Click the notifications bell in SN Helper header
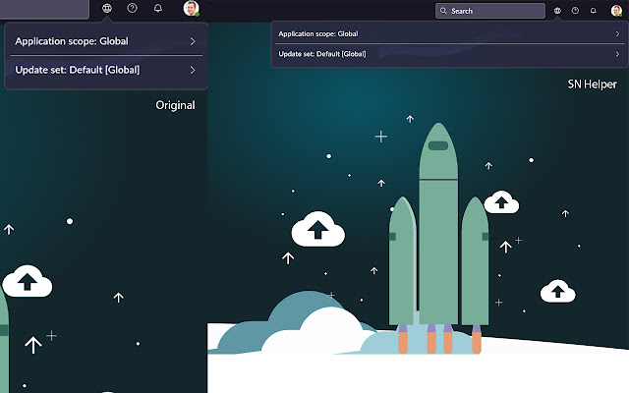The image size is (629, 393). pos(593,11)
